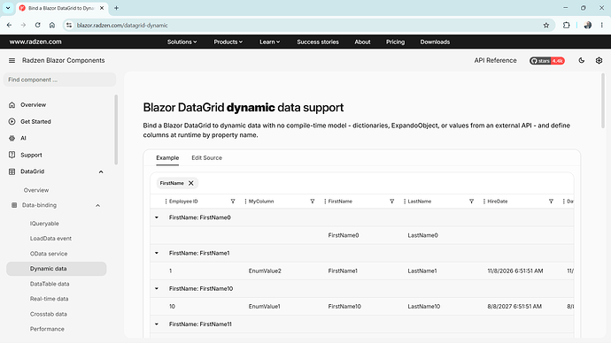
Task: Click drag handle of LastName header
Action: pyautogui.click(x=405, y=202)
